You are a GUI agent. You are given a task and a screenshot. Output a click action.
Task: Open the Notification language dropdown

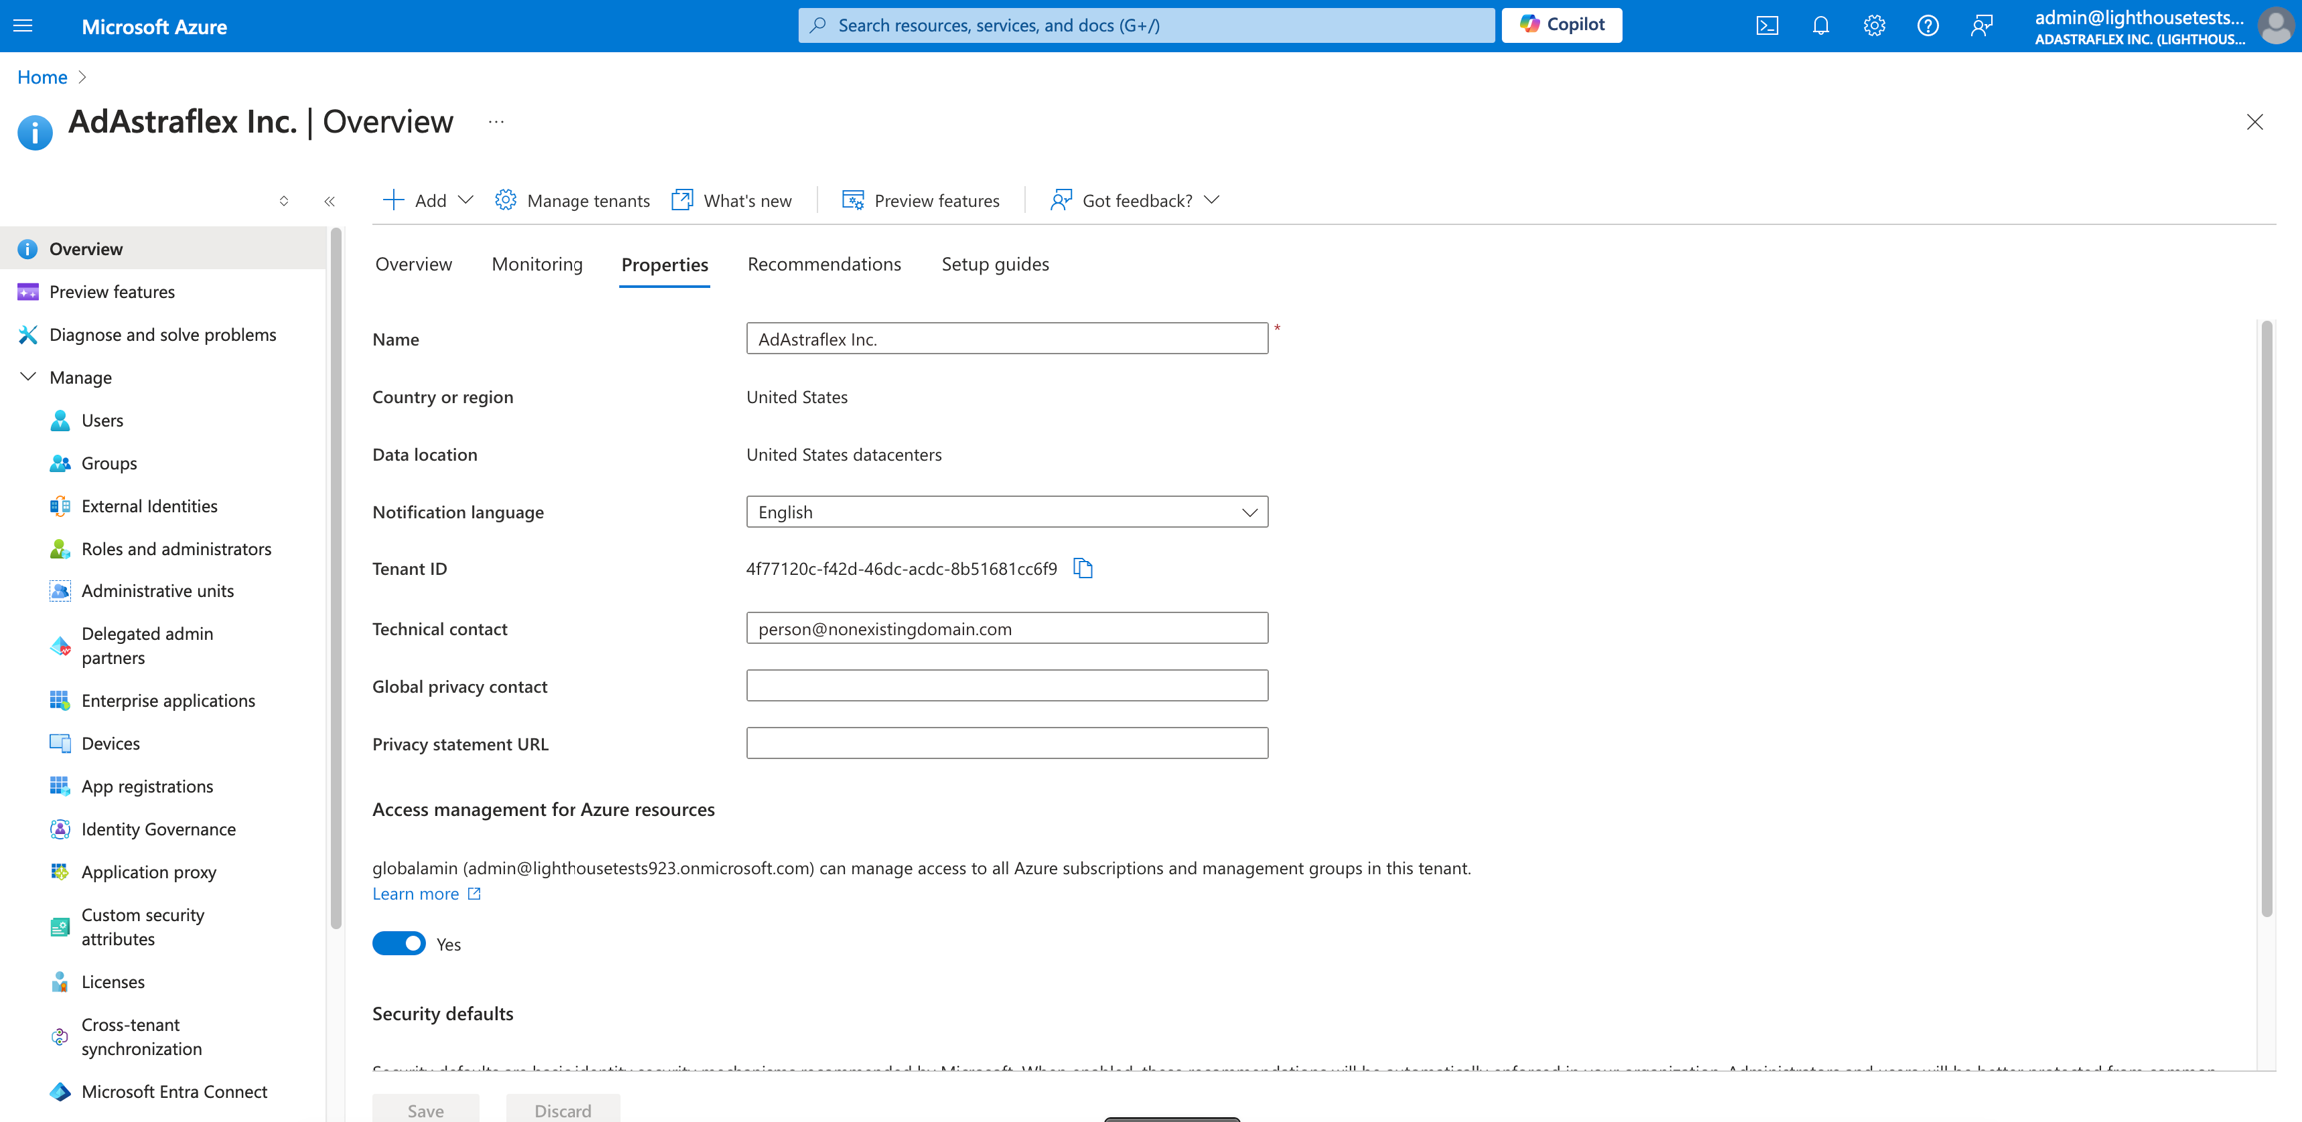coord(1006,512)
